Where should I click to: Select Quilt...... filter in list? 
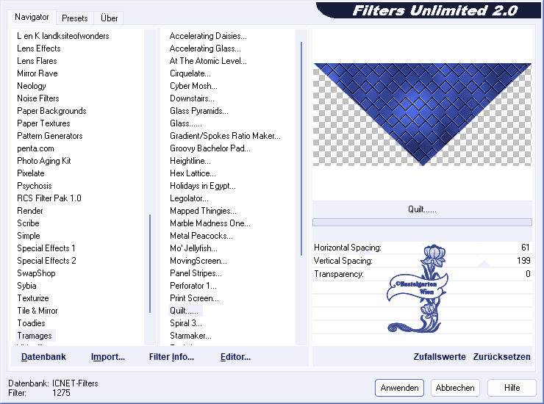(185, 311)
